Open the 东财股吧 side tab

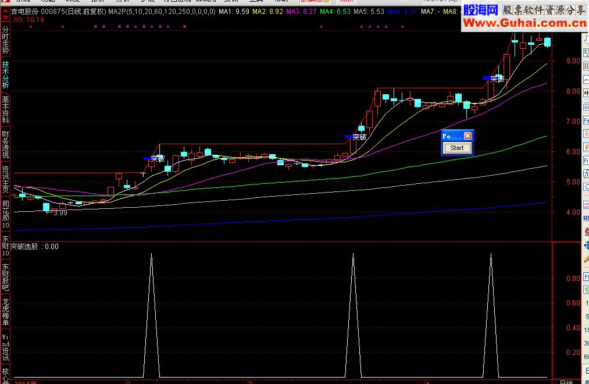point(5,277)
